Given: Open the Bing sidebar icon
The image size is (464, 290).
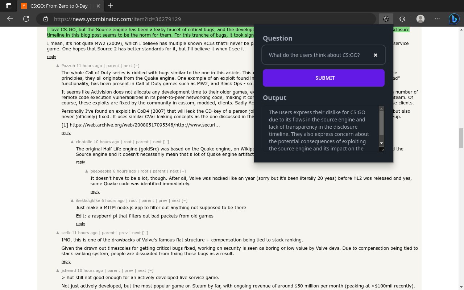Looking at the screenshot, I should pyautogui.click(x=454, y=19).
